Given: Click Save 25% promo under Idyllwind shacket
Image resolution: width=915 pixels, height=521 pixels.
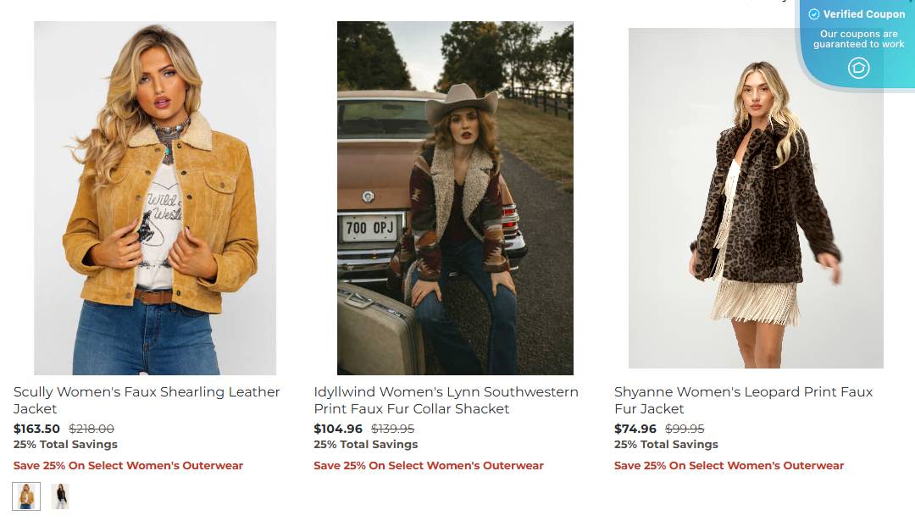Looking at the screenshot, I should click(x=429, y=466).
